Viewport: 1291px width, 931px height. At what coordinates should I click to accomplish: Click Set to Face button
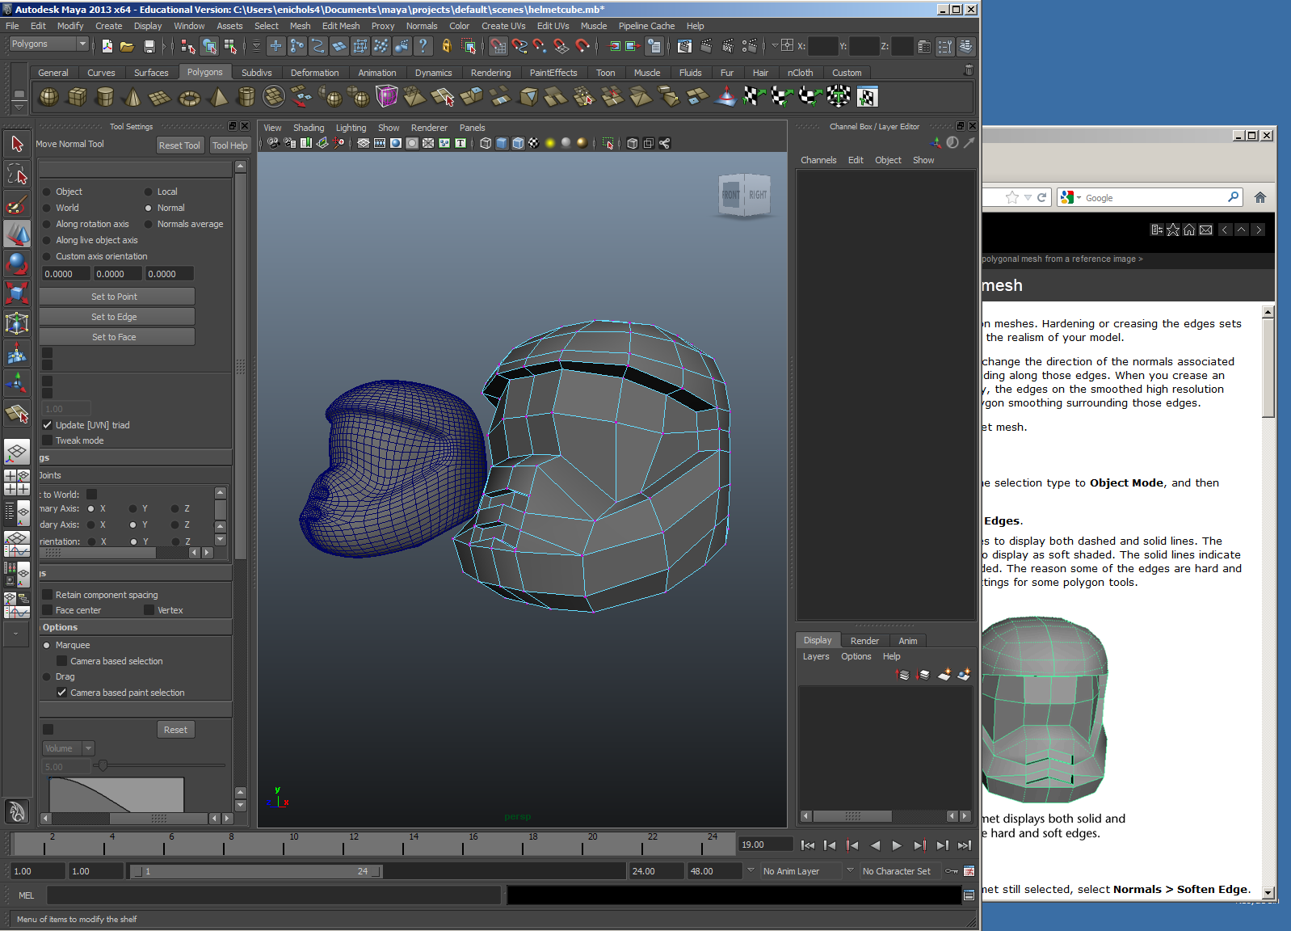(x=116, y=337)
